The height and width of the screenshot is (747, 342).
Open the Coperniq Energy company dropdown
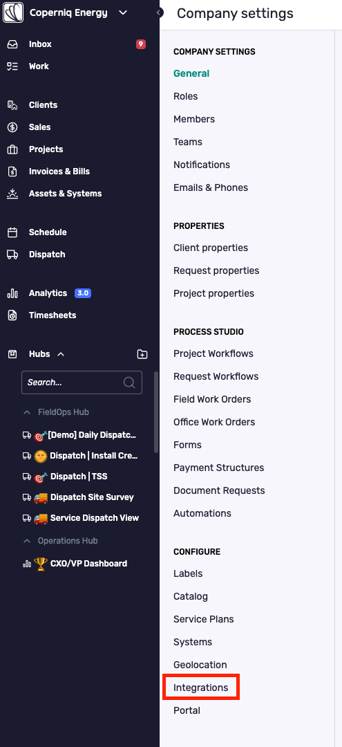click(x=123, y=13)
